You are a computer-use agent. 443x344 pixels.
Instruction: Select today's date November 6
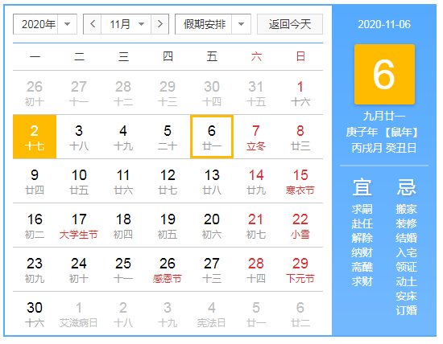pyautogui.click(x=212, y=137)
